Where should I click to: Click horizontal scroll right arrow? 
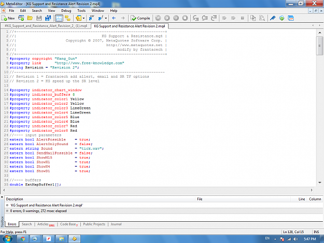coord(312,190)
